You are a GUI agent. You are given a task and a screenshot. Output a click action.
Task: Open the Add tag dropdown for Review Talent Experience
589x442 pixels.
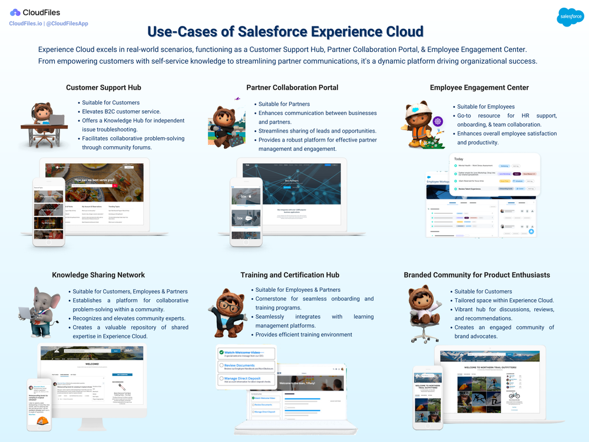[x=531, y=189]
